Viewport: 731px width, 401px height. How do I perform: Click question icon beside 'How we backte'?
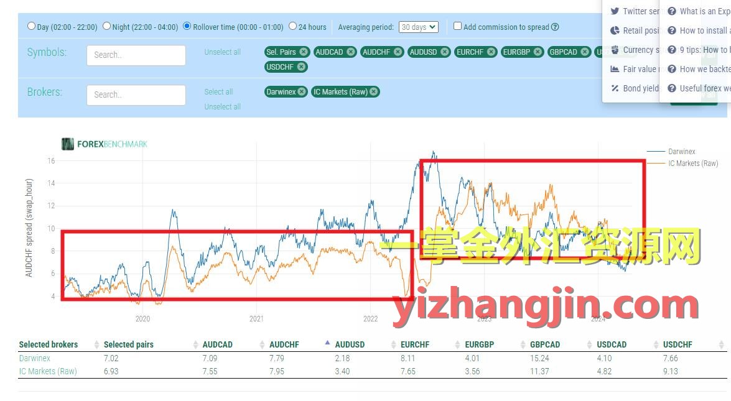pyautogui.click(x=672, y=69)
